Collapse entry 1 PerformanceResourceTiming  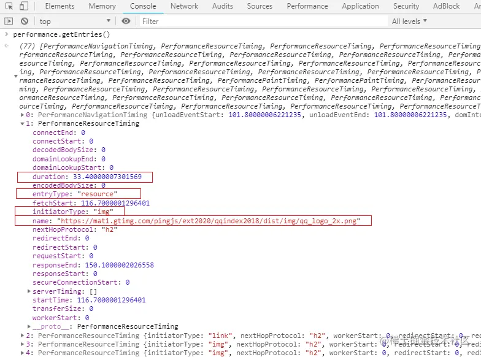tap(22, 124)
